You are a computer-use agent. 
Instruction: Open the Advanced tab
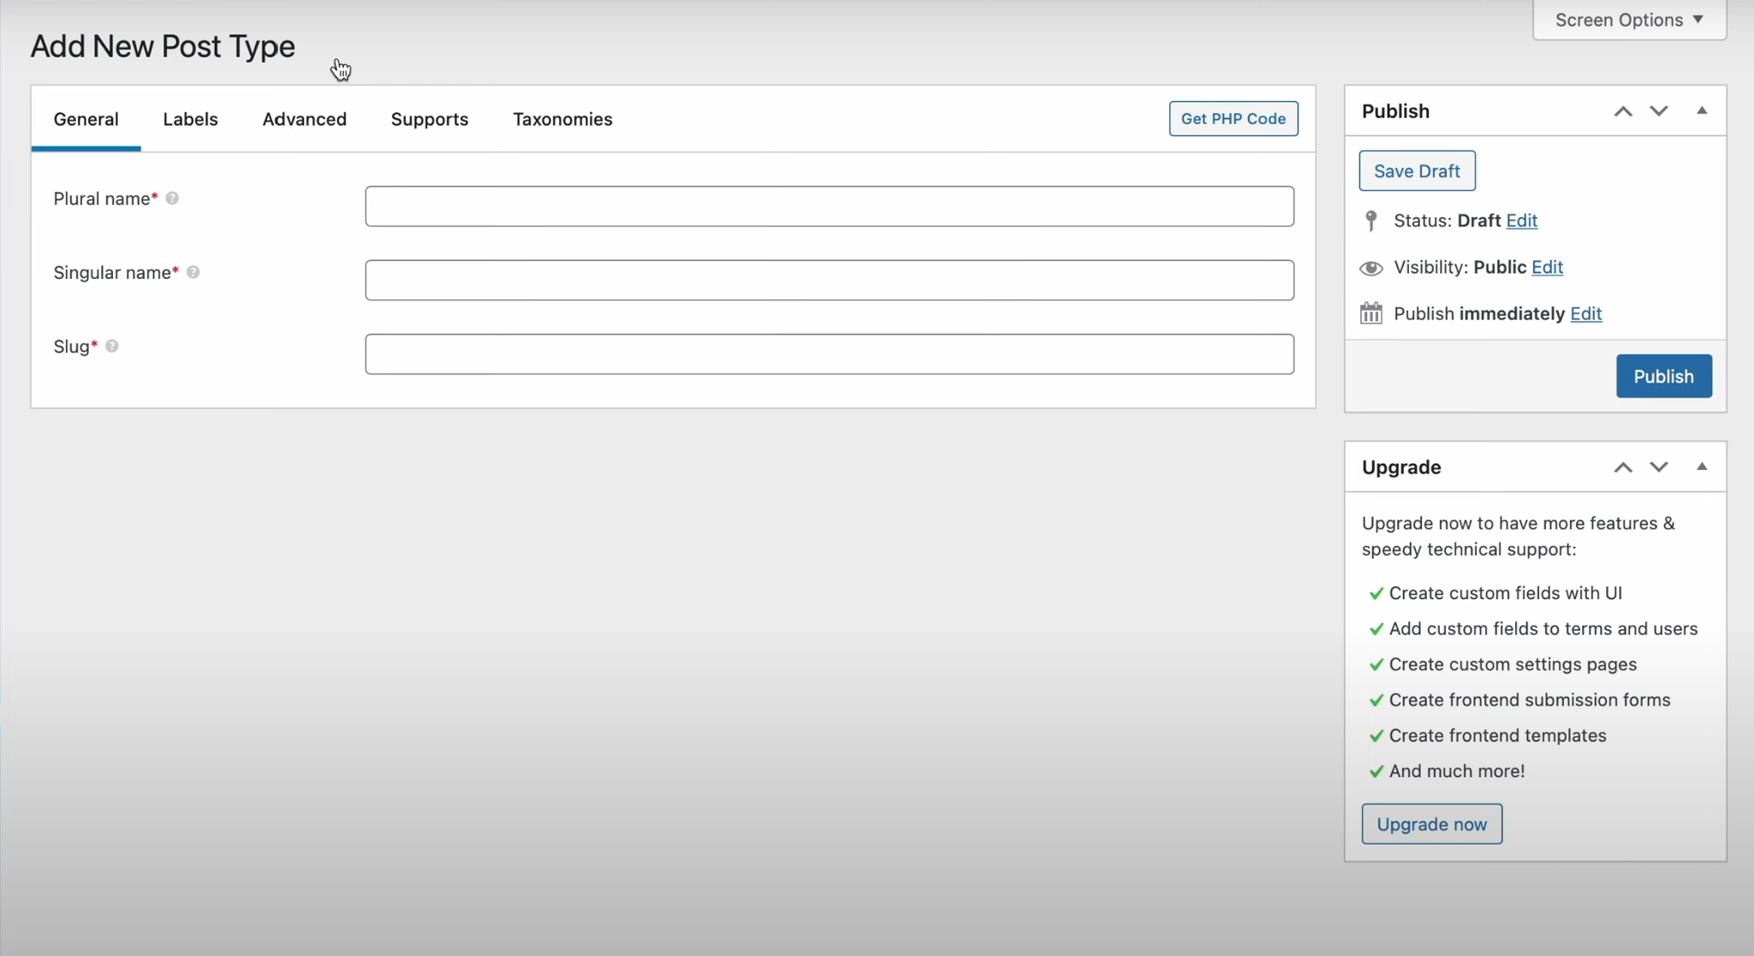[x=304, y=119]
